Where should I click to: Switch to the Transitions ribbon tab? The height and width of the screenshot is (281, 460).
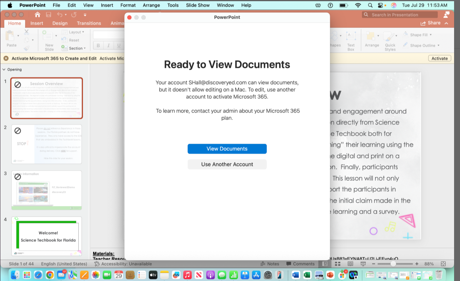(x=89, y=23)
